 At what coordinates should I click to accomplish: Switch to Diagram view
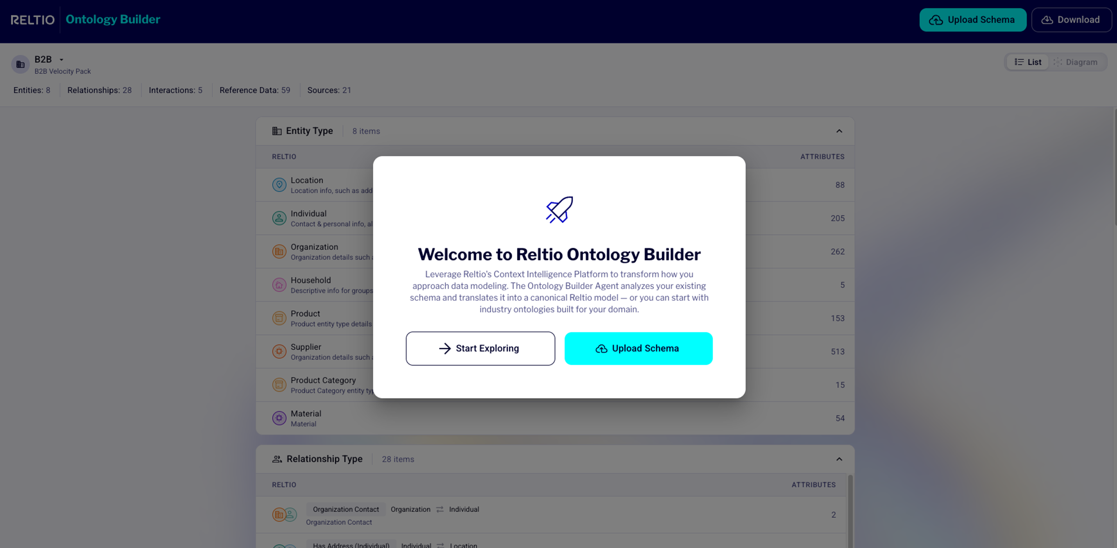[x=1076, y=62]
